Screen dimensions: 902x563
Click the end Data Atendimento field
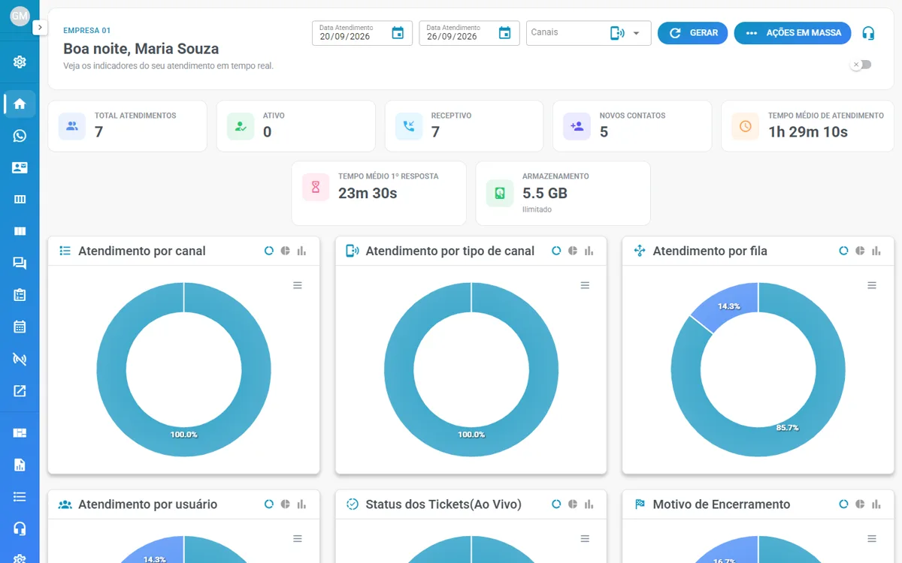(x=469, y=33)
